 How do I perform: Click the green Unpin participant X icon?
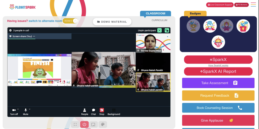(159, 30)
